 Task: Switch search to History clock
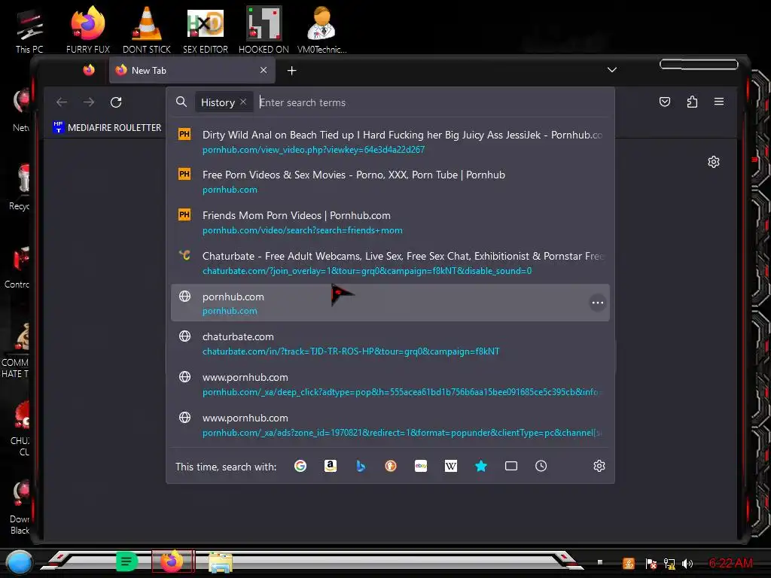coord(541,466)
